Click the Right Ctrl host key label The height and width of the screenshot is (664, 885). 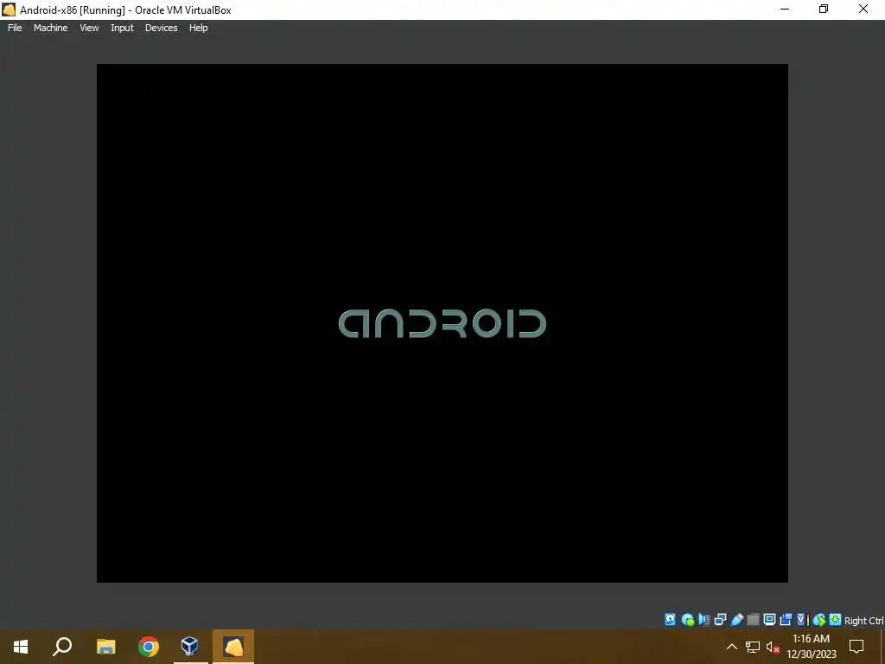tap(863, 621)
